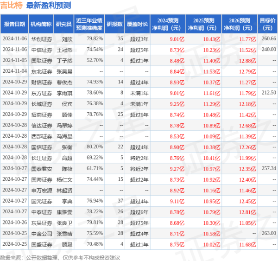Click the 国海证券 institution cell
This screenshot has height=261, width=278.
[x=42, y=180]
